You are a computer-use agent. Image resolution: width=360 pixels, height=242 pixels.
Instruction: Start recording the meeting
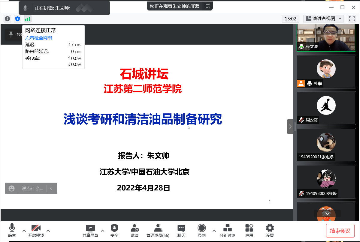pos(202,231)
